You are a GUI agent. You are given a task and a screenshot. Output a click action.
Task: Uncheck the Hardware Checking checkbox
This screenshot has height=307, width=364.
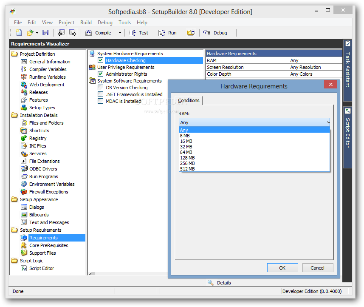click(x=101, y=60)
